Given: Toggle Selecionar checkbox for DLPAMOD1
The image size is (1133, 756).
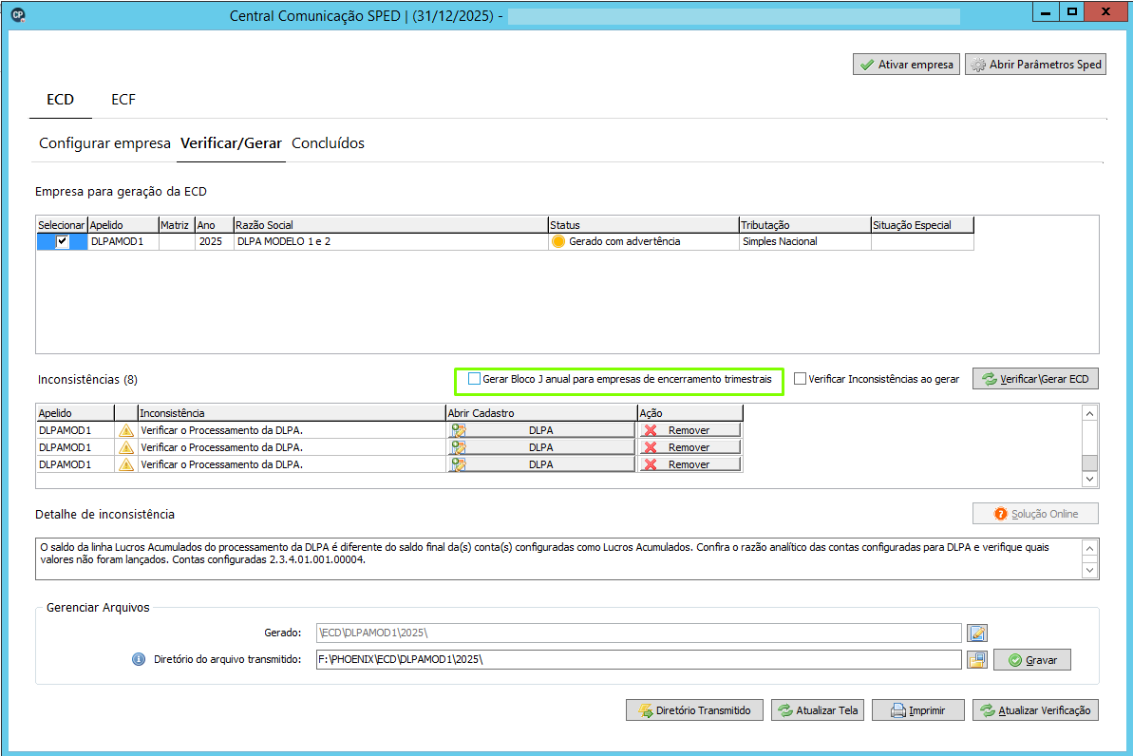Looking at the screenshot, I should 62,241.
